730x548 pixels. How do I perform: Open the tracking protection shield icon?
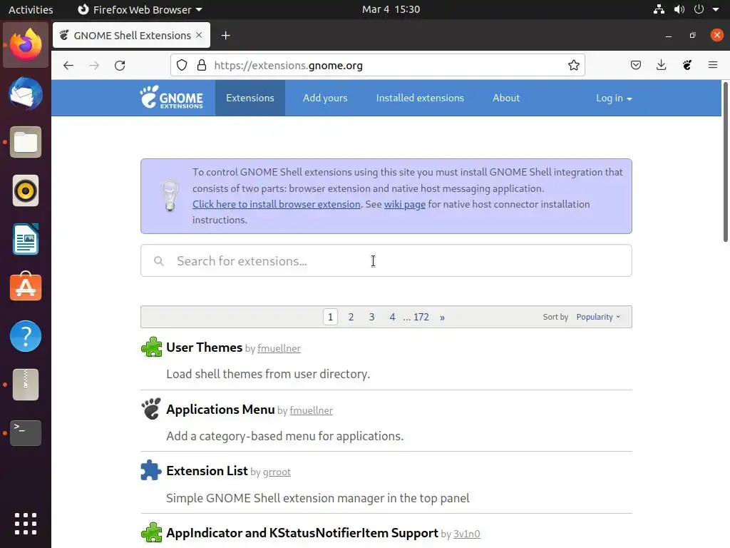click(182, 65)
